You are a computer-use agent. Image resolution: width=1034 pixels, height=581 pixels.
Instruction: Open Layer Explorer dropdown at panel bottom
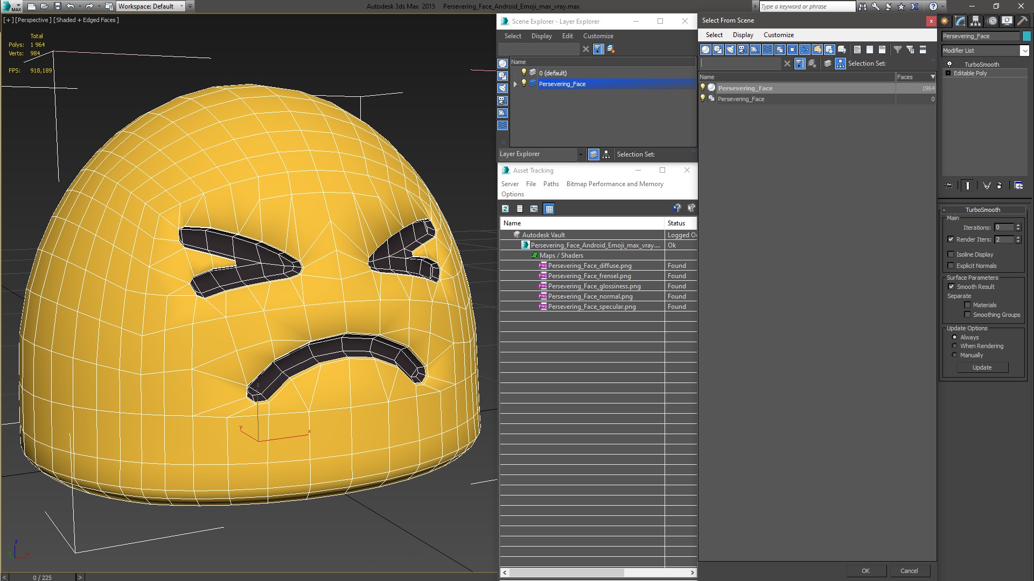click(581, 154)
